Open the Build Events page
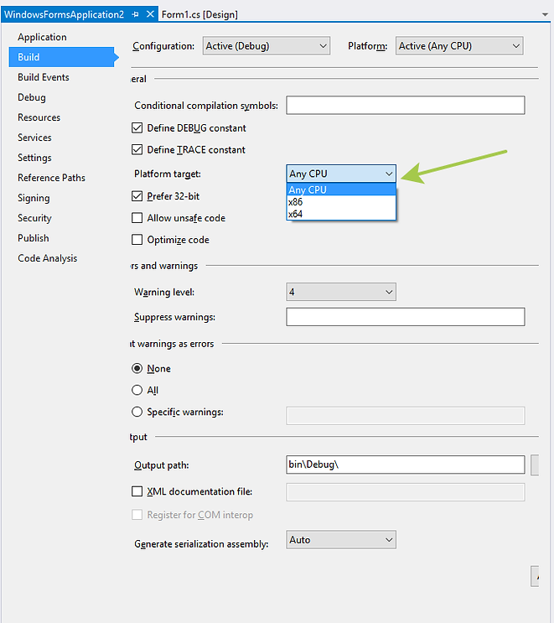The image size is (554, 623). (x=44, y=77)
